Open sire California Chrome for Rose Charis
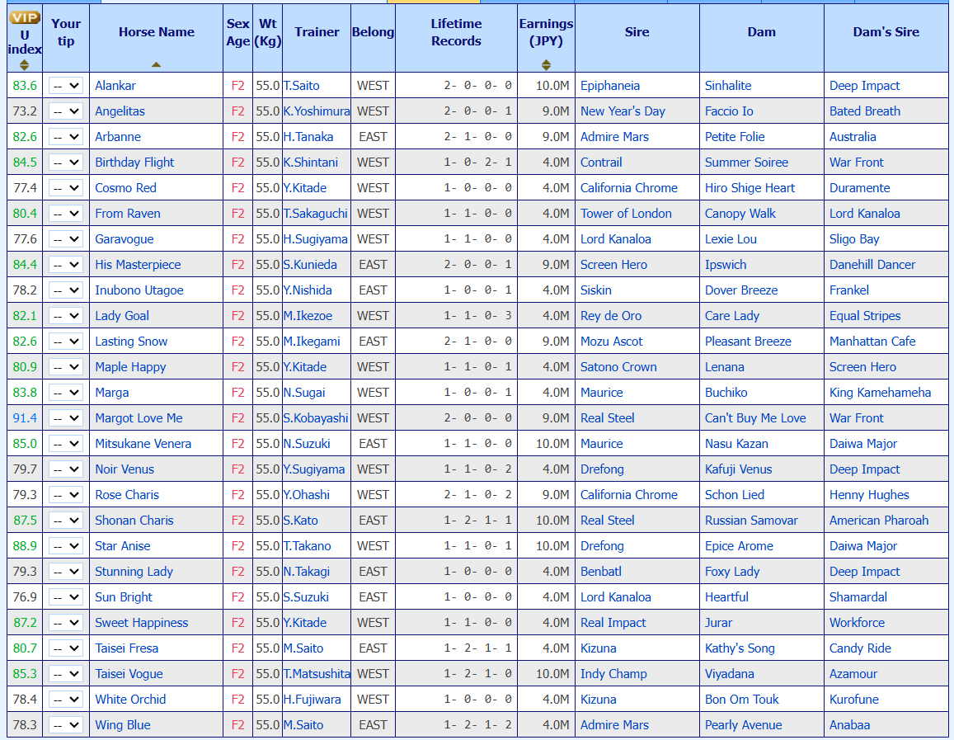 point(628,495)
